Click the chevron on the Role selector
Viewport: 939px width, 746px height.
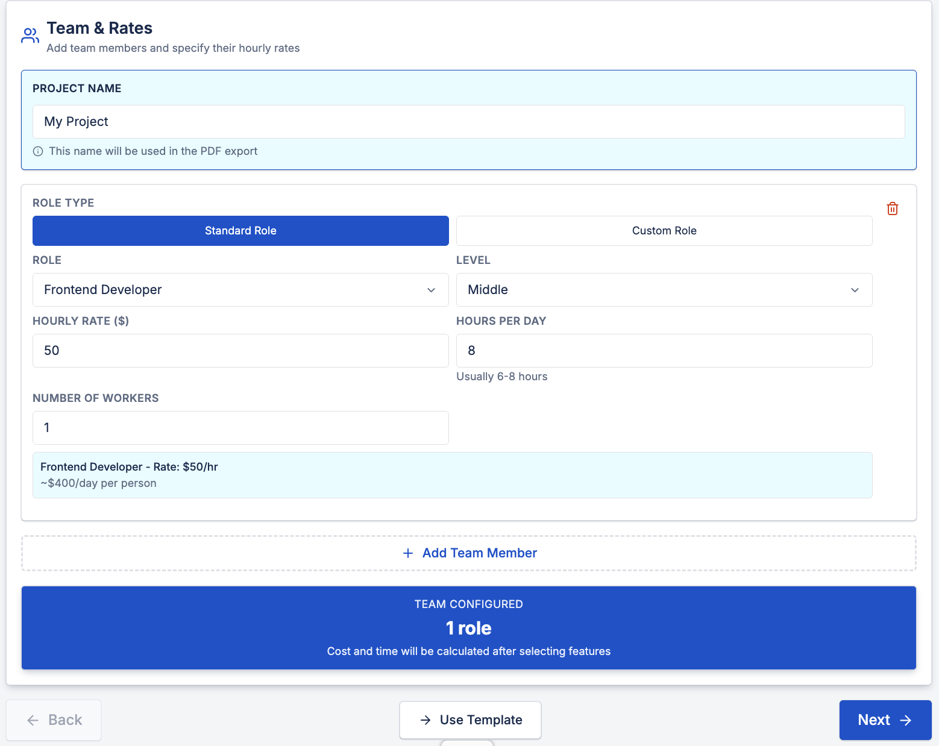[432, 290]
